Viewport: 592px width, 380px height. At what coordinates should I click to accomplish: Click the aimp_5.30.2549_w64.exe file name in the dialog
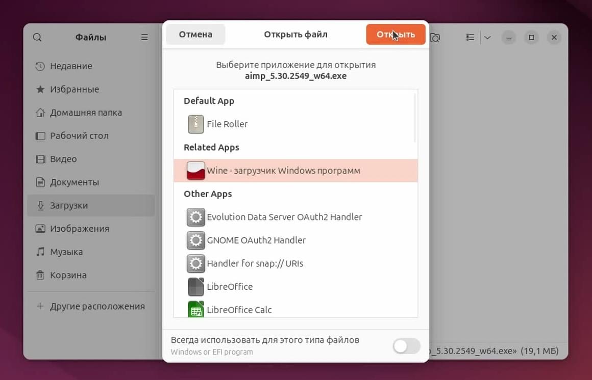(295, 76)
